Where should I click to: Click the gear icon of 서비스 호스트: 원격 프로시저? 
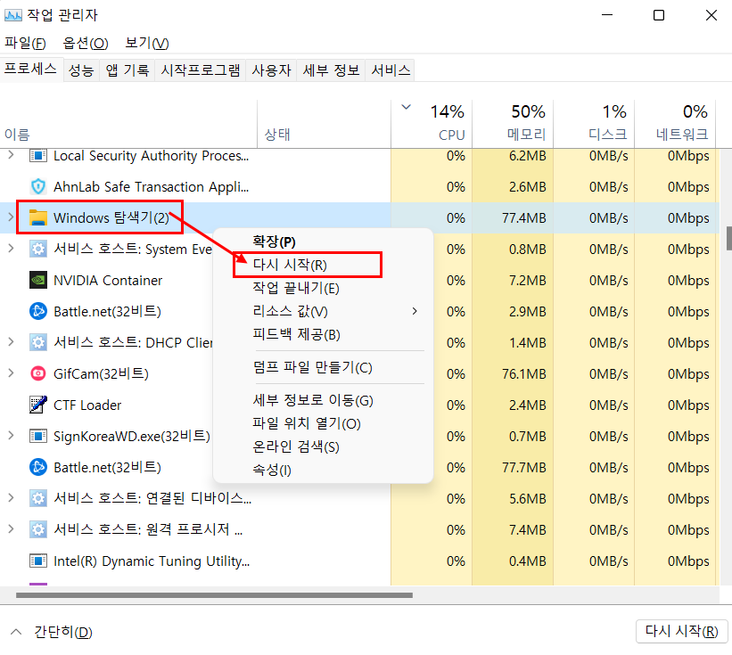click(x=37, y=529)
